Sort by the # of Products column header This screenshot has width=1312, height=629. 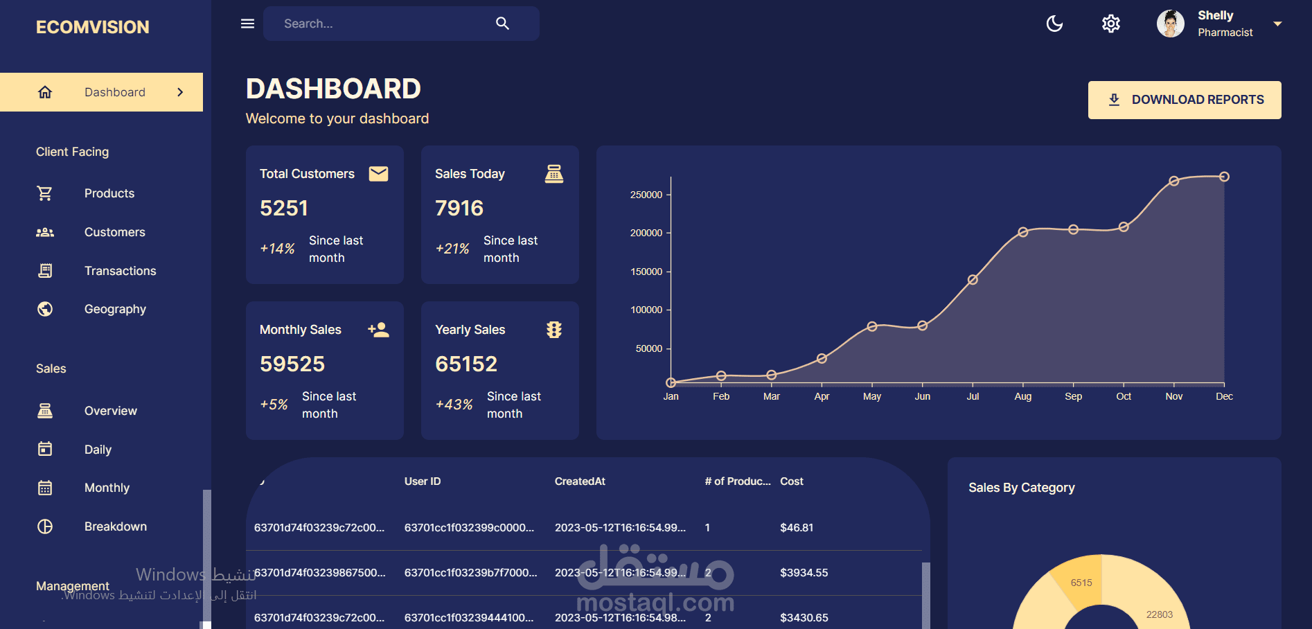click(x=738, y=481)
